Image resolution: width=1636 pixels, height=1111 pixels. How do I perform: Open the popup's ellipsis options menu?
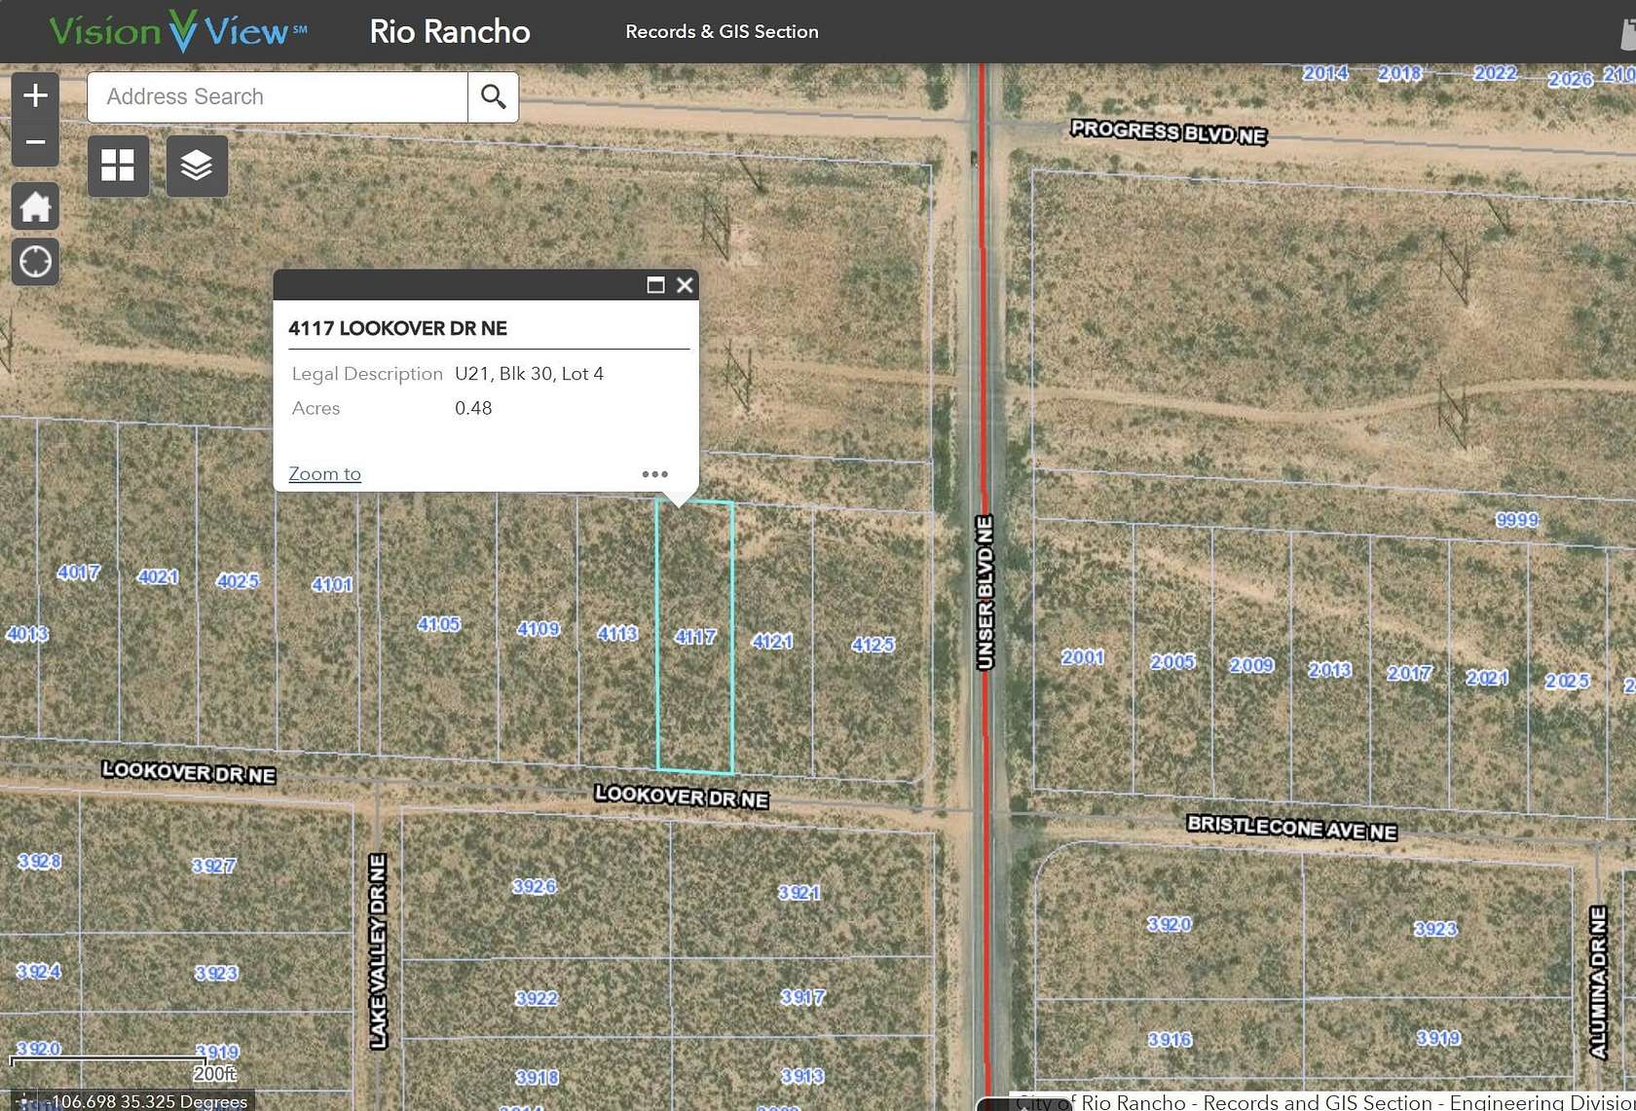pos(654,474)
